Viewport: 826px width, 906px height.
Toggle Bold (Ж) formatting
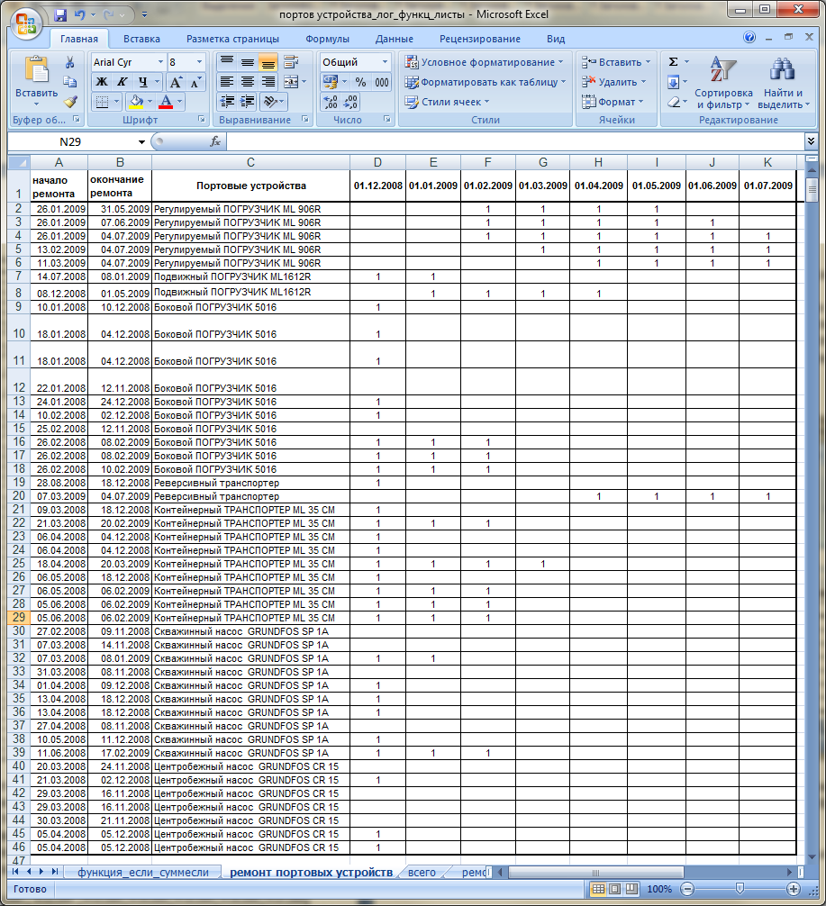point(101,82)
